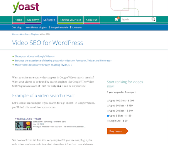
Task: Click the search magnifier icon
Action: click(x=153, y=19)
